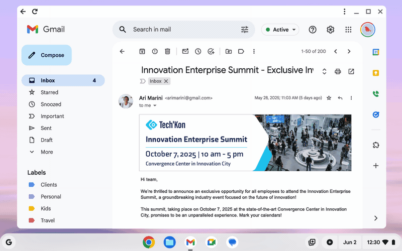Open more options in the email toolbar
The image size is (402, 251).
pyautogui.click(x=254, y=52)
